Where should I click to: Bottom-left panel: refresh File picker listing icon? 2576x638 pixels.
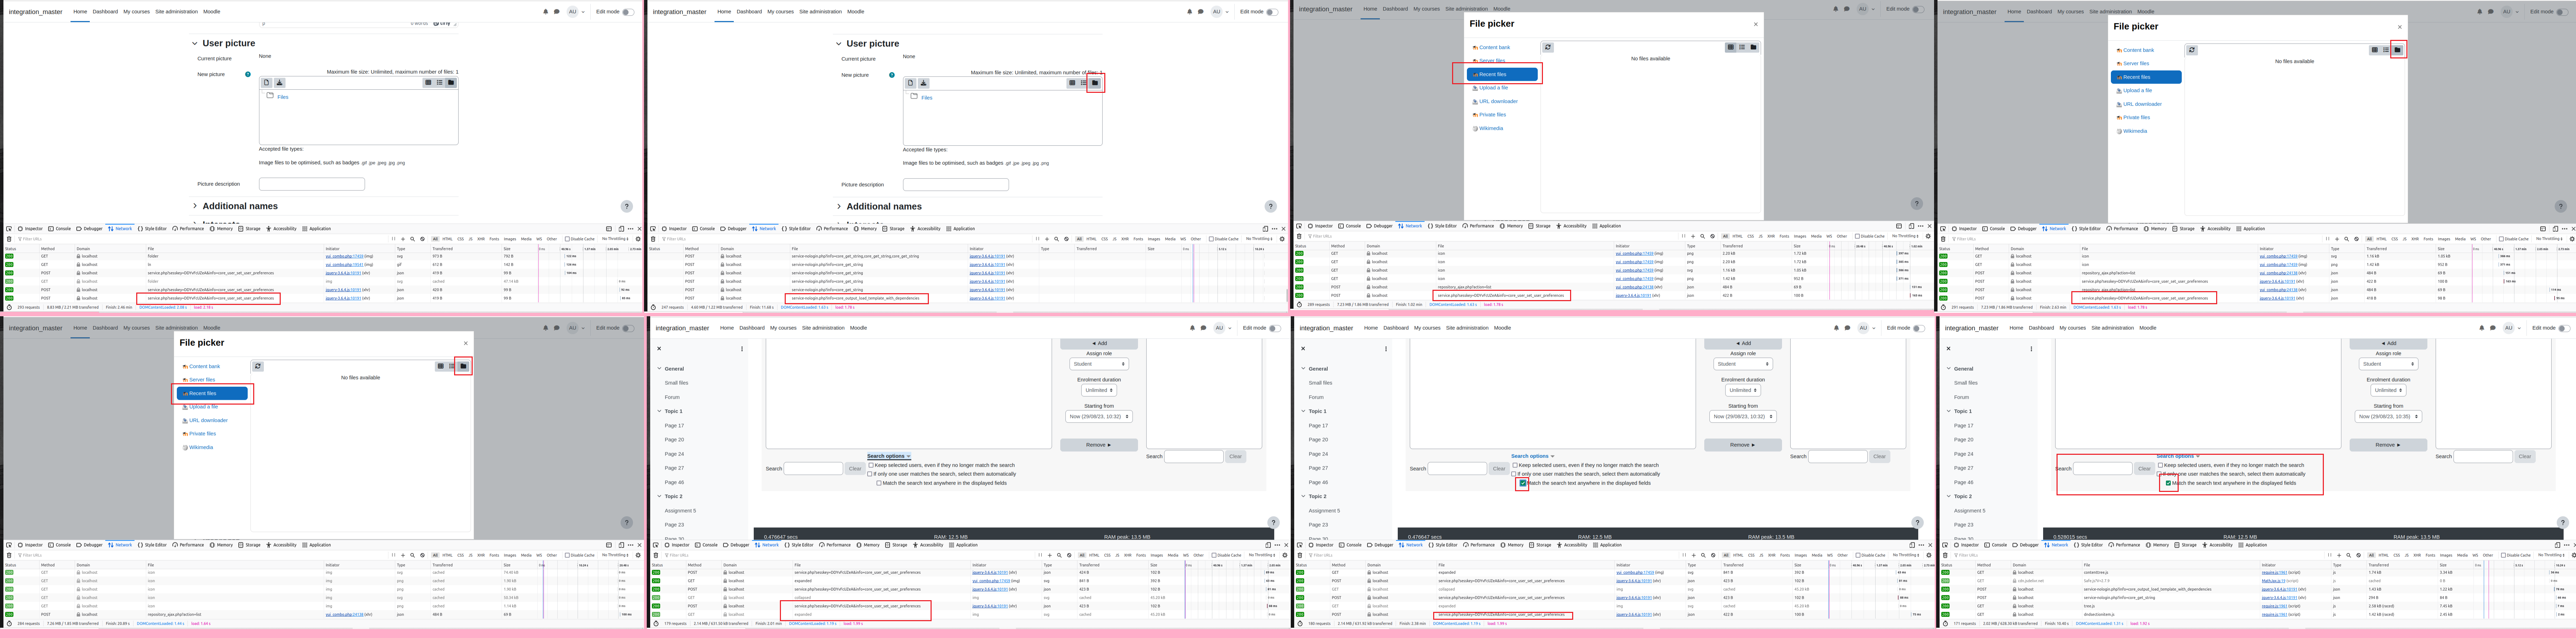coord(258,366)
